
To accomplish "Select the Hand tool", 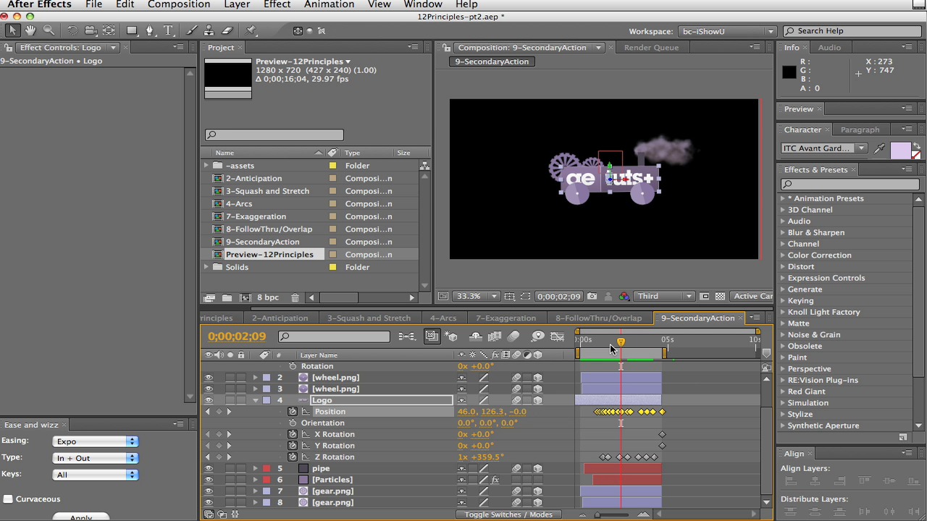I will pos(30,30).
